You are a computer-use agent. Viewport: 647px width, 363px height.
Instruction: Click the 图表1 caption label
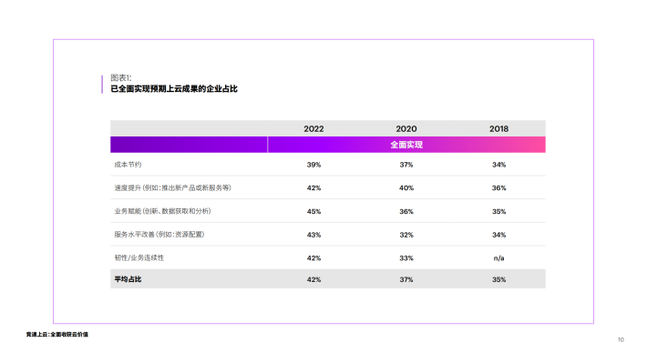pyautogui.click(x=121, y=77)
